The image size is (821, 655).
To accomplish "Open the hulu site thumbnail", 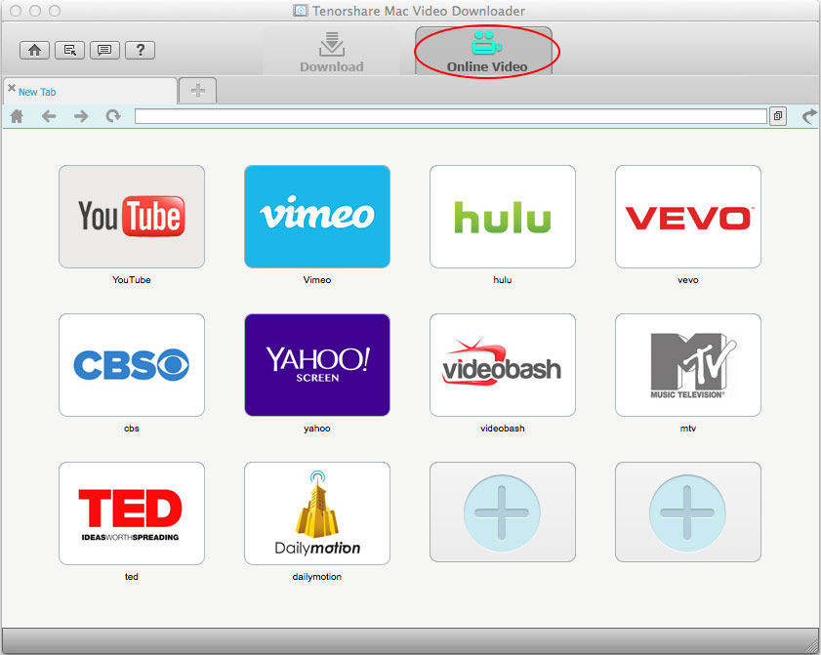I will coord(503,217).
